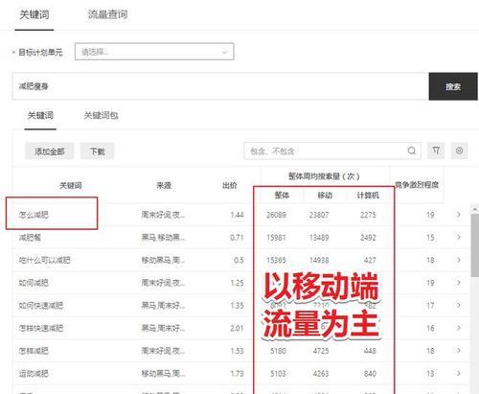479x394 pixels.
Task: Click the 目标计划单元 field label
Action: pos(40,52)
